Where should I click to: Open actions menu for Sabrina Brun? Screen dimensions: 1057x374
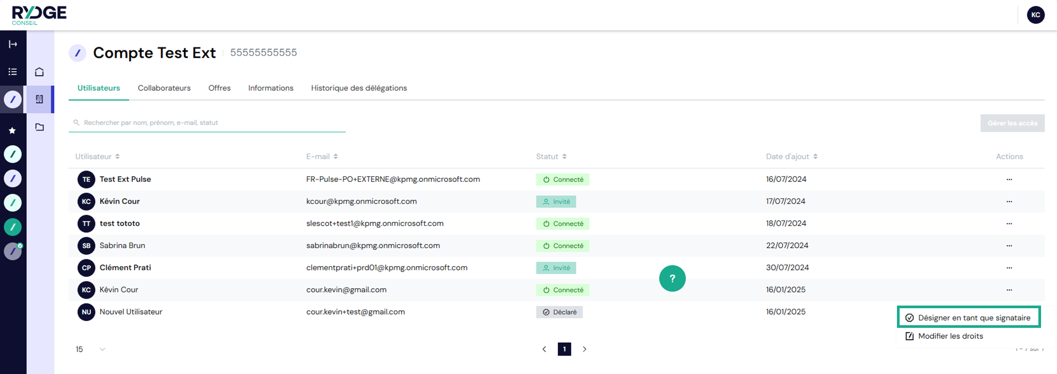coord(1009,246)
